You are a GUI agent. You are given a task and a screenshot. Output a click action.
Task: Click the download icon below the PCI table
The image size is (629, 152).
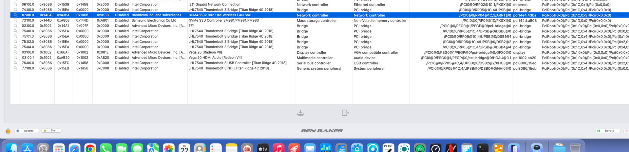click(300, 113)
